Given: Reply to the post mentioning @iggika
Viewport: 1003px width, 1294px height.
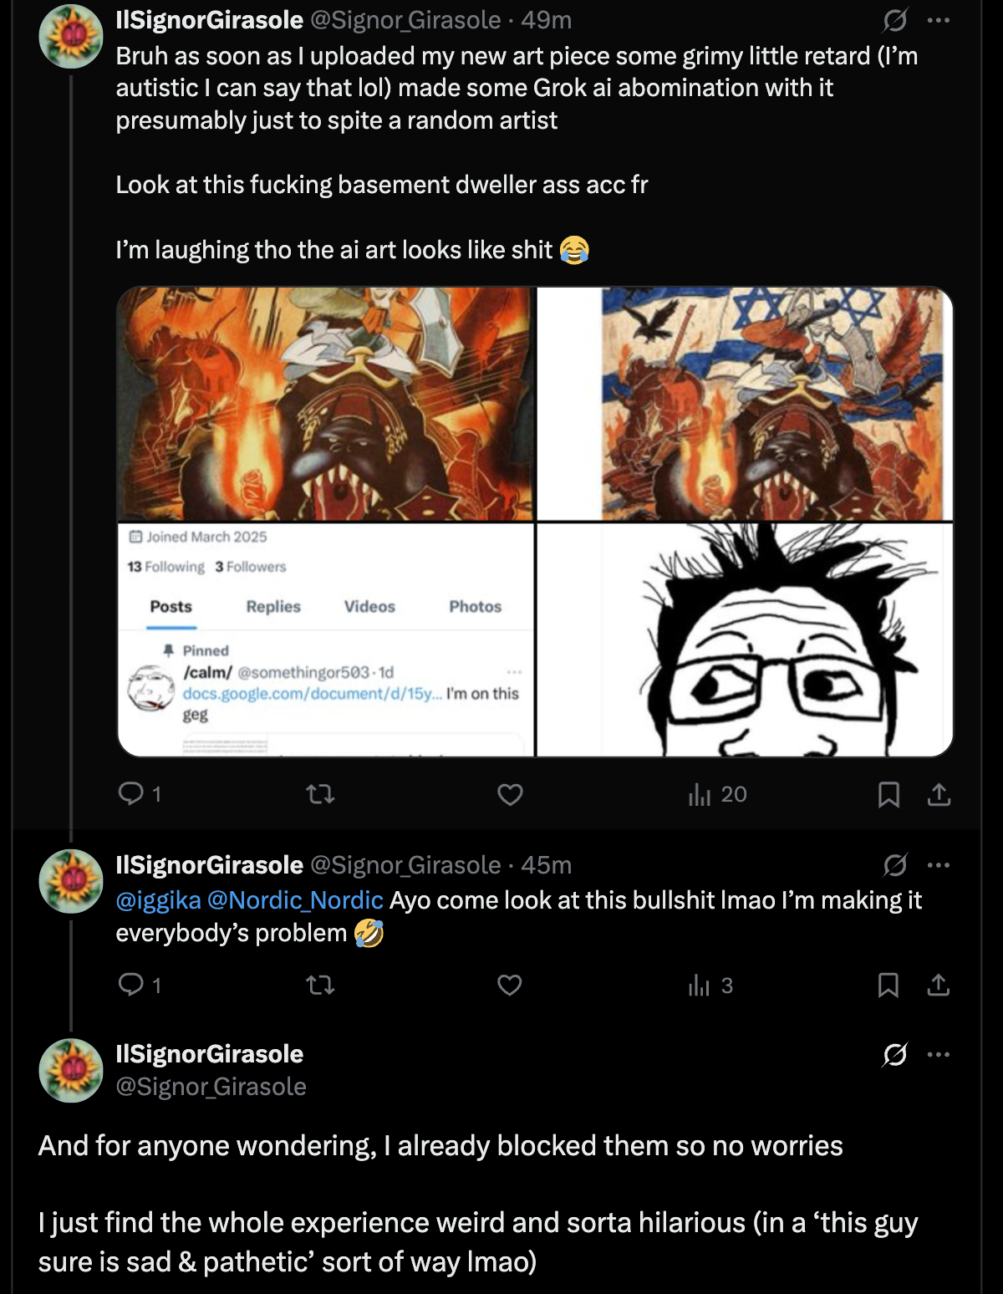Looking at the screenshot, I should [x=131, y=985].
